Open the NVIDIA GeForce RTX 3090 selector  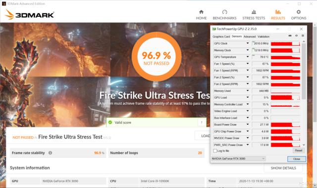[x=238, y=158]
